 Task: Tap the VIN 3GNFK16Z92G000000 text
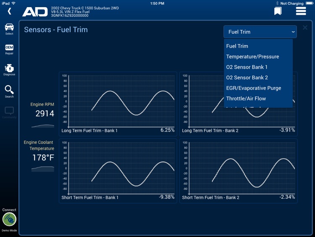pos(69,16)
